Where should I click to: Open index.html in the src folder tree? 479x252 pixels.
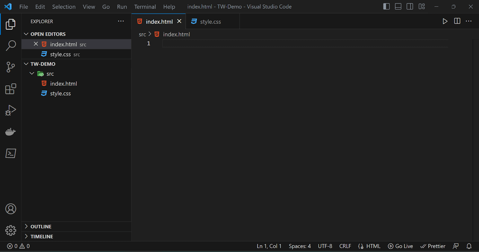coord(76,84)
